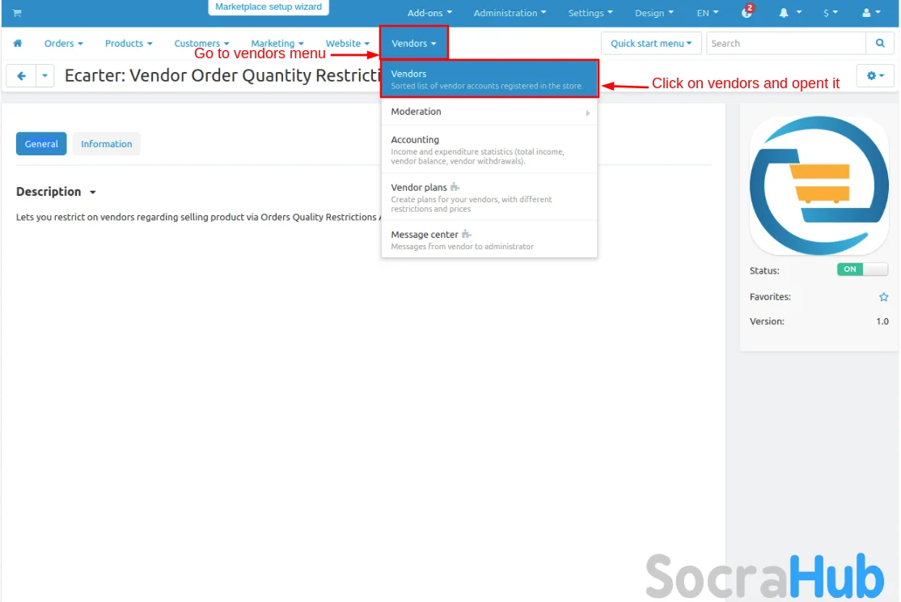Open the Design dropdown

[x=654, y=13]
